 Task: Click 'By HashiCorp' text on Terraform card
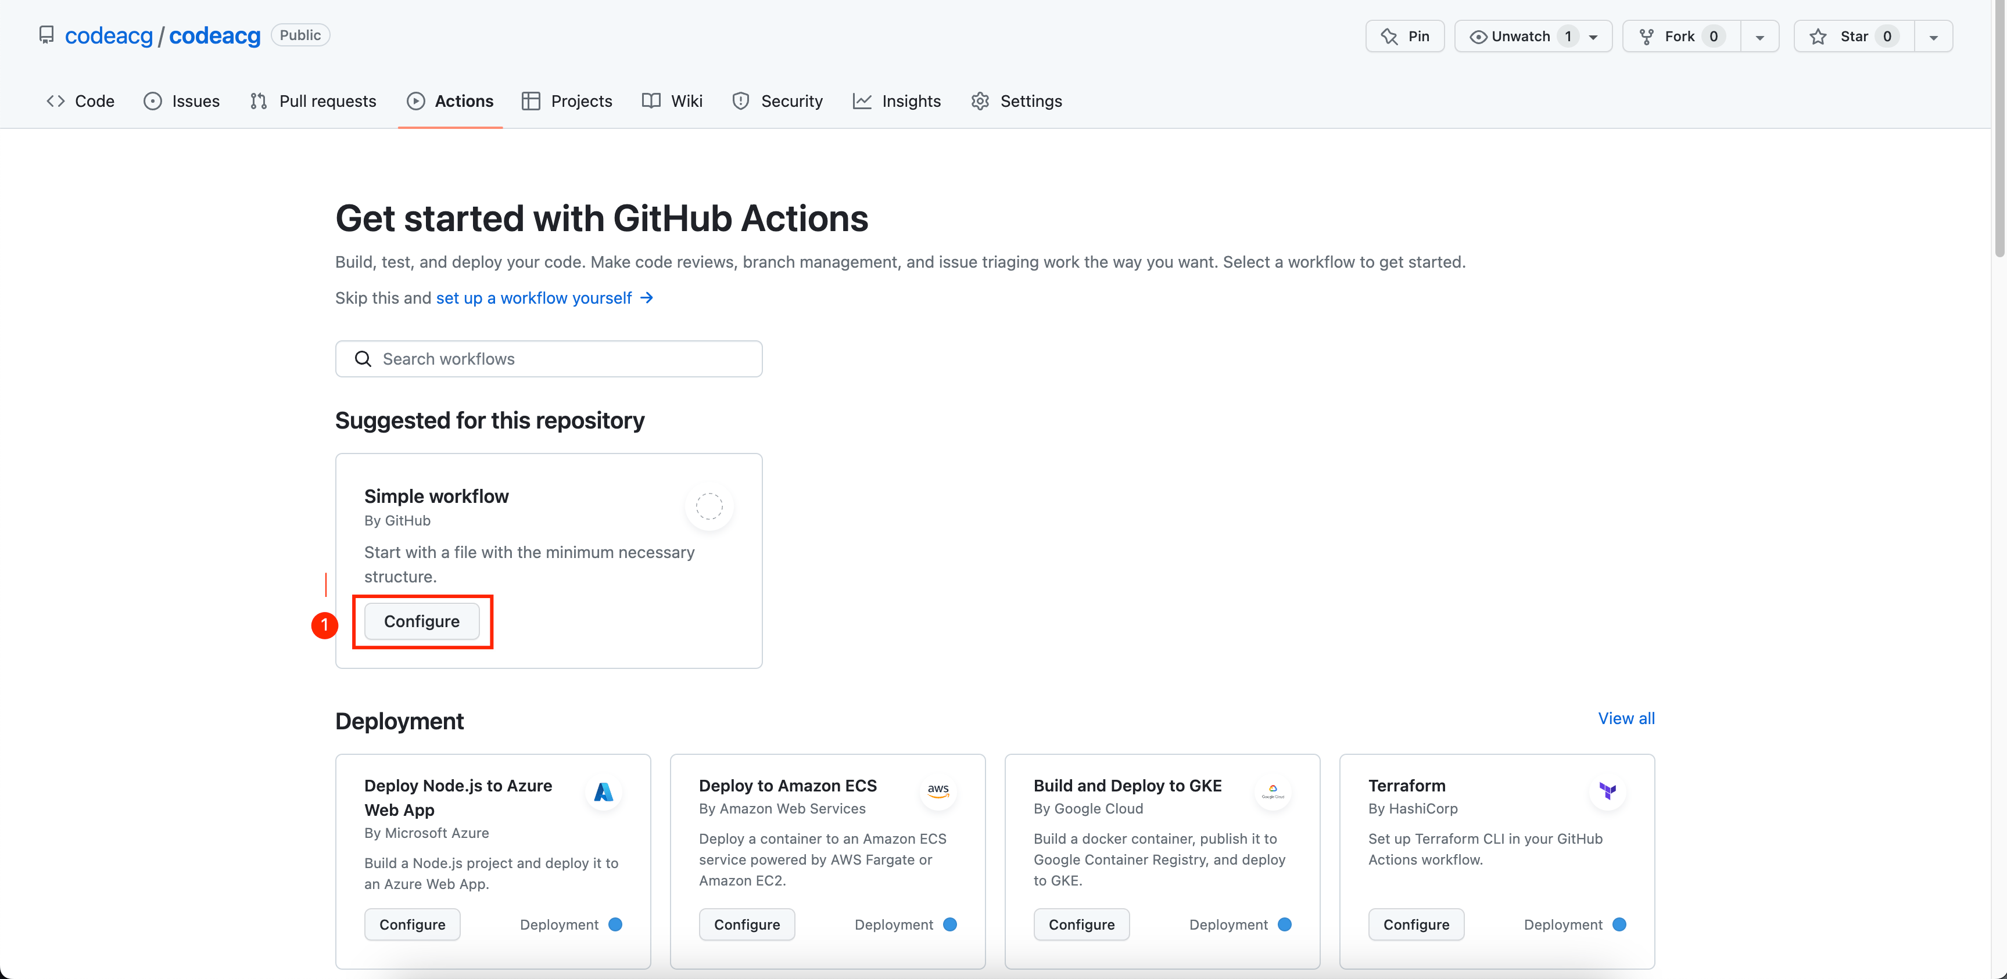pos(1413,809)
